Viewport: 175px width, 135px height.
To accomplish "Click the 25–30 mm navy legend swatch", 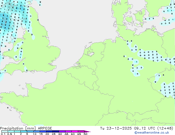I will (55, 131).
